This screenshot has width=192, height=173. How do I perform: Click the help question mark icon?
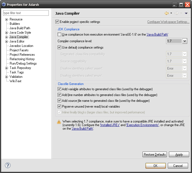click(8, 166)
